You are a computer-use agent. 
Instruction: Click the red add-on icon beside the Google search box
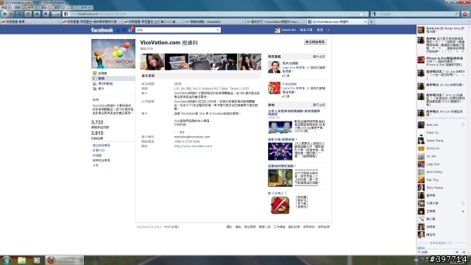tap(465, 14)
